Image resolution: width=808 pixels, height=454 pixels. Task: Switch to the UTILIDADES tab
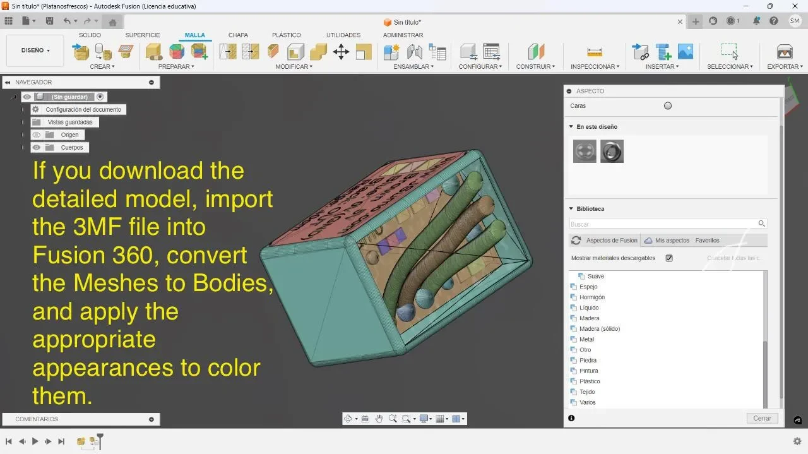pos(343,35)
